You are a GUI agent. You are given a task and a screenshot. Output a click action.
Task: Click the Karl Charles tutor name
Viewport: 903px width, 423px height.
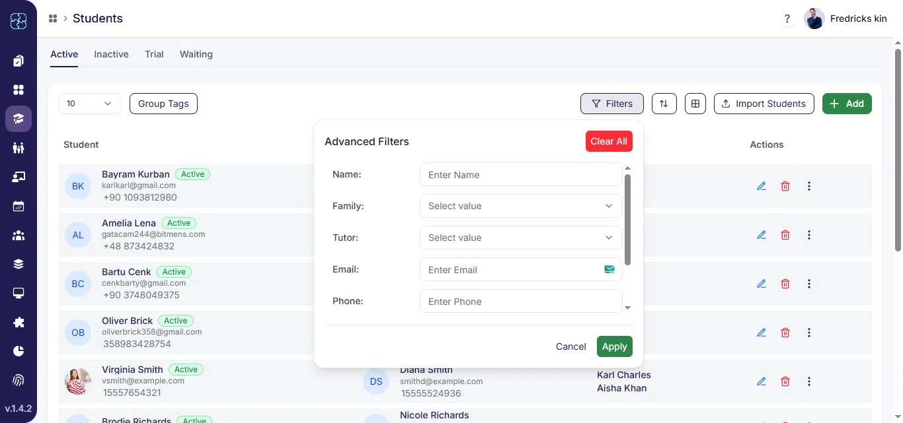pos(624,375)
